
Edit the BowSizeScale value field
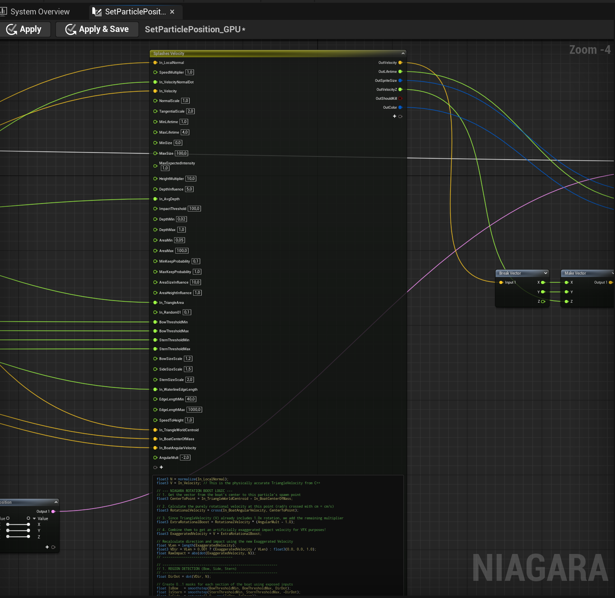[188, 359]
